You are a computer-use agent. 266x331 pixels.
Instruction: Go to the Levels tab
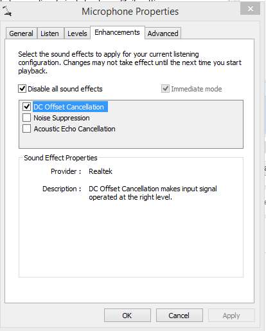click(77, 33)
